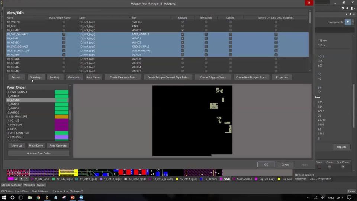The width and height of the screenshot is (357, 201).
Task: Open the notifications bell icon
Action: coord(347,8)
